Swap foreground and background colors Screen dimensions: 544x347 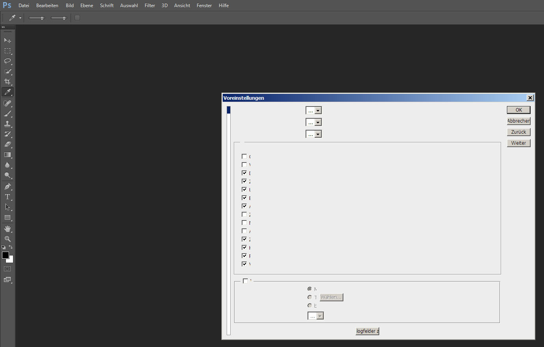tap(11, 247)
